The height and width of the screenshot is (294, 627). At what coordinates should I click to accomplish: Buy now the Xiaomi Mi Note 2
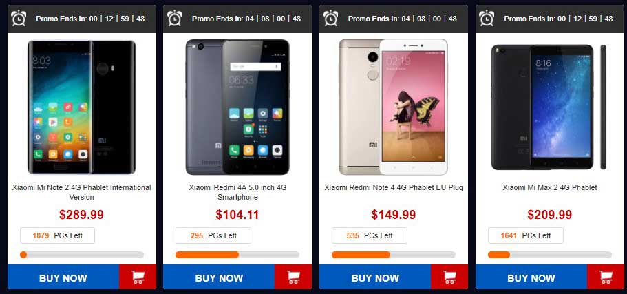[x=63, y=277]
